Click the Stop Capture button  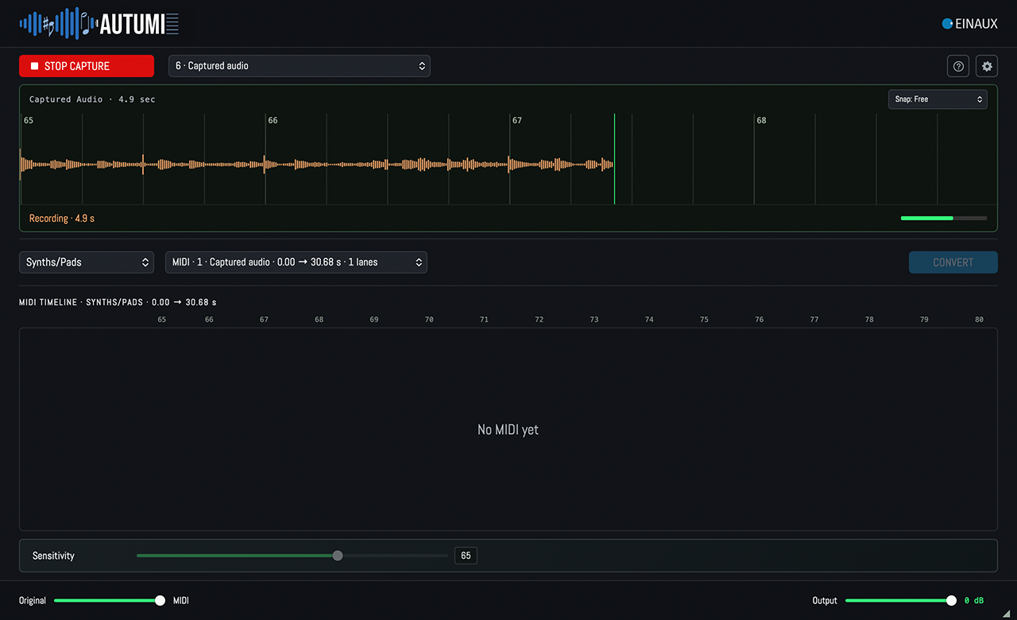click(87, 66)
